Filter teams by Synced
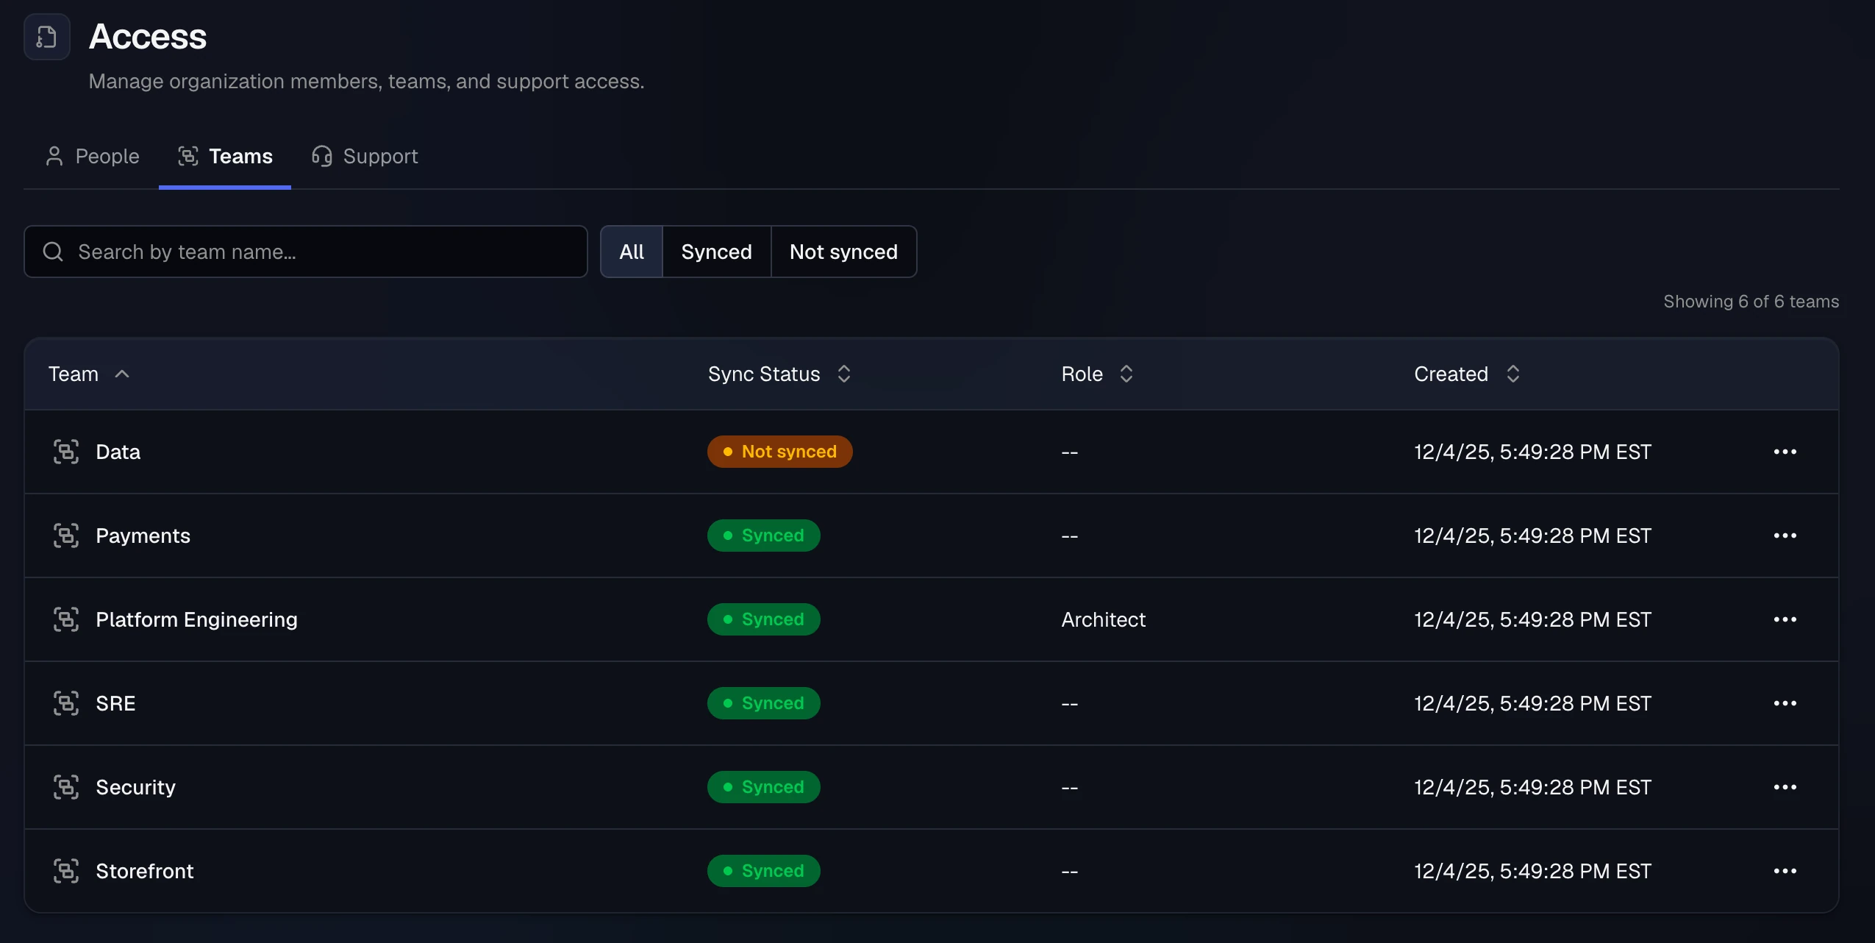Screen dimensions: 1875x943 pyautogui.click(x=717, y=252)
